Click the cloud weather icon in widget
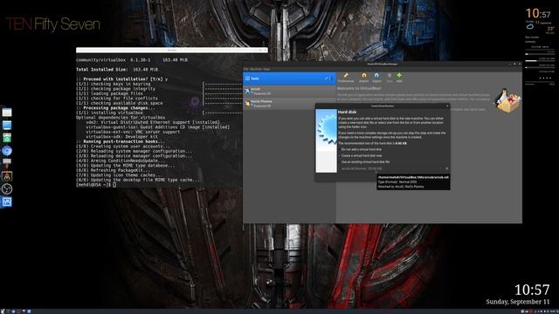 click(530, 27)
